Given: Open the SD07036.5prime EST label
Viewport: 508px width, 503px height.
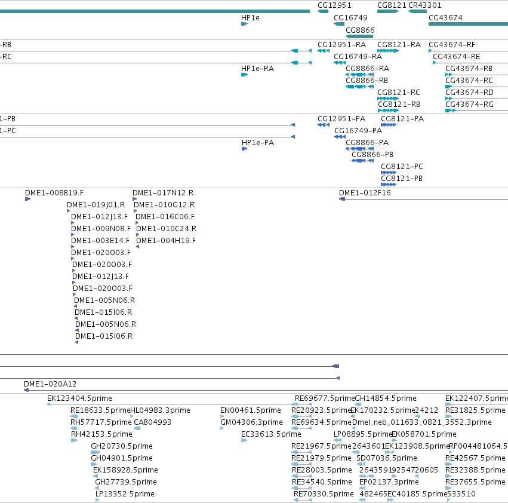Looking at the screenshot, I should [387, 459].
